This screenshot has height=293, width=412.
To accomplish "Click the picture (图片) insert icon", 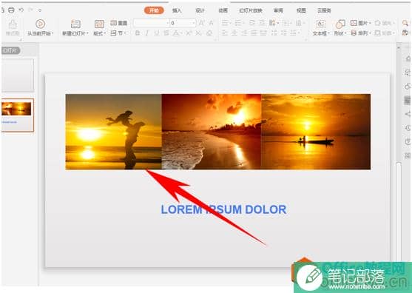I will click(354, 23).
